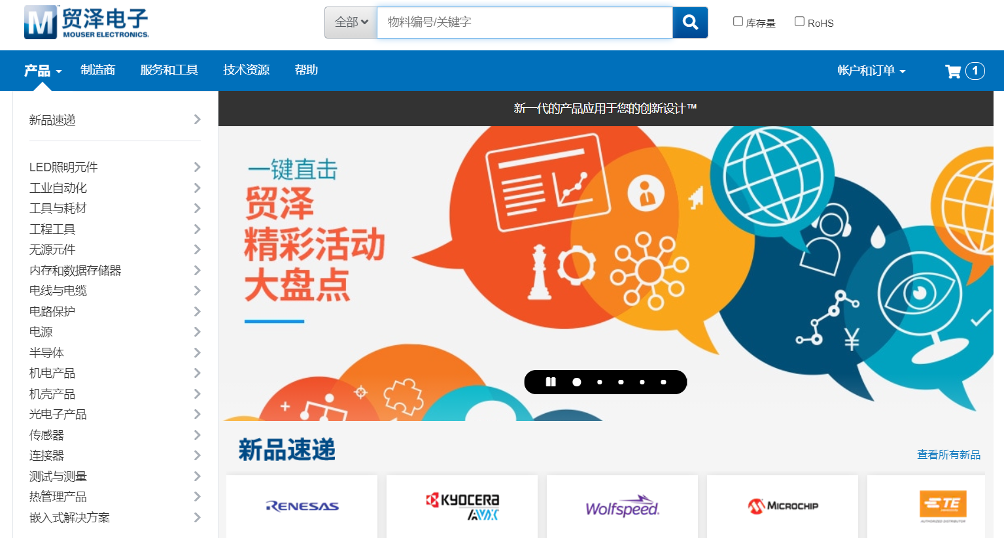Expand the 新品速递 sidebar chevron

coord(197,119)
